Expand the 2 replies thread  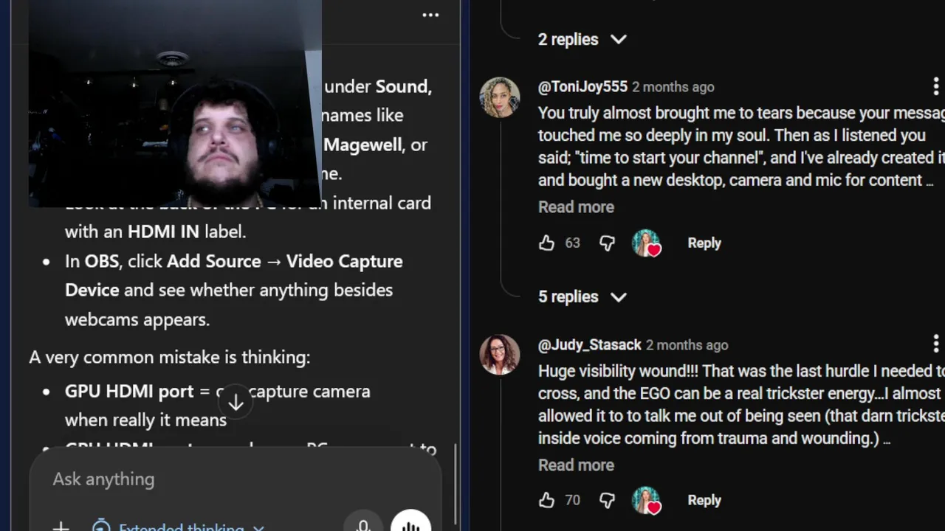pos(582,39)
